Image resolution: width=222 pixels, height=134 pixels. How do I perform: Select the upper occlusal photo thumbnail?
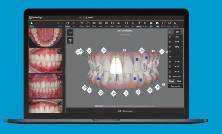click(45, 37)
